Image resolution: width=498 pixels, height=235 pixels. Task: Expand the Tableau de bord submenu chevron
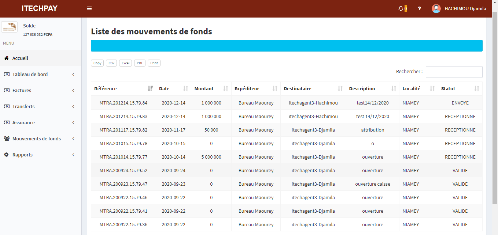[x=73, y=74]
